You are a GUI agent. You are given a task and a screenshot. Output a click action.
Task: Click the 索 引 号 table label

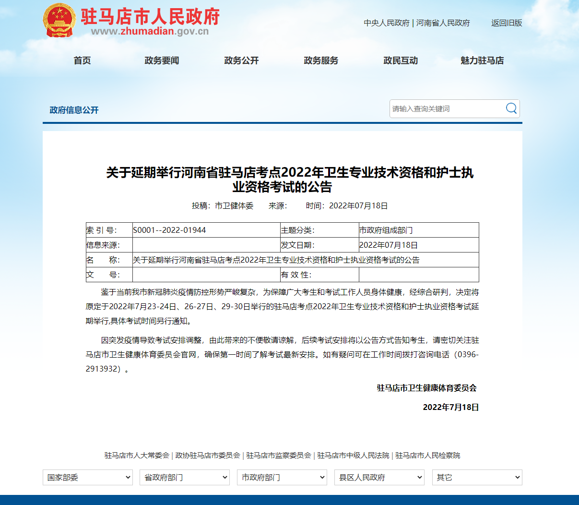click(102, 230)
